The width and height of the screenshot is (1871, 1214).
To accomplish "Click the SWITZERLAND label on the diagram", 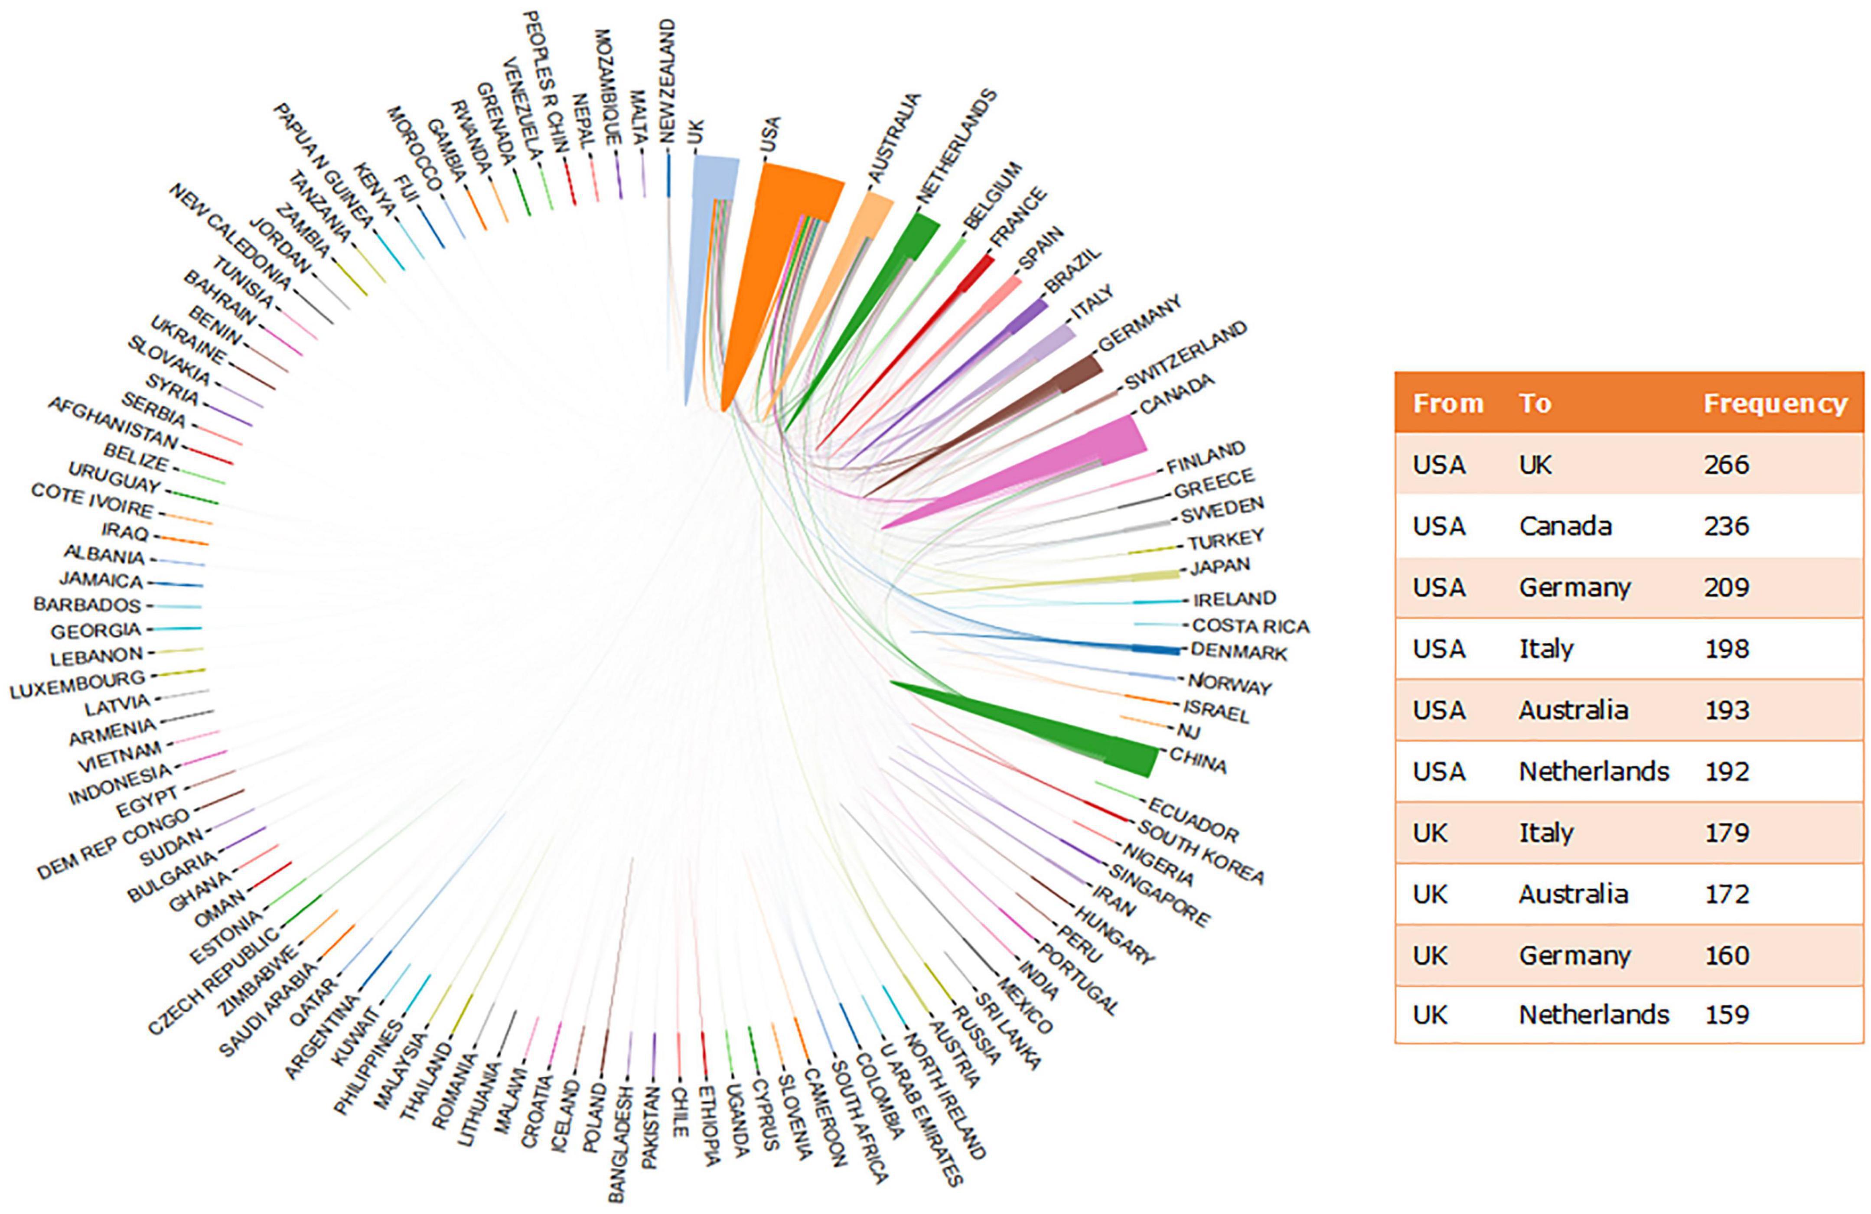I will click(1186, 355).
